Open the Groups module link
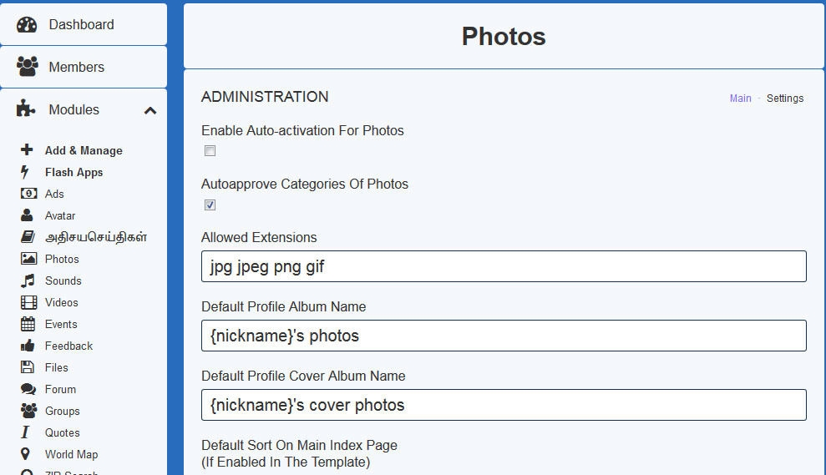The width and height of the screenshot is (826, 475). pos(63,411)
